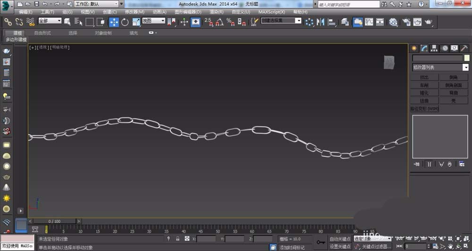Open the 选定对象 key filter dropdown

[x=372, y=239]
